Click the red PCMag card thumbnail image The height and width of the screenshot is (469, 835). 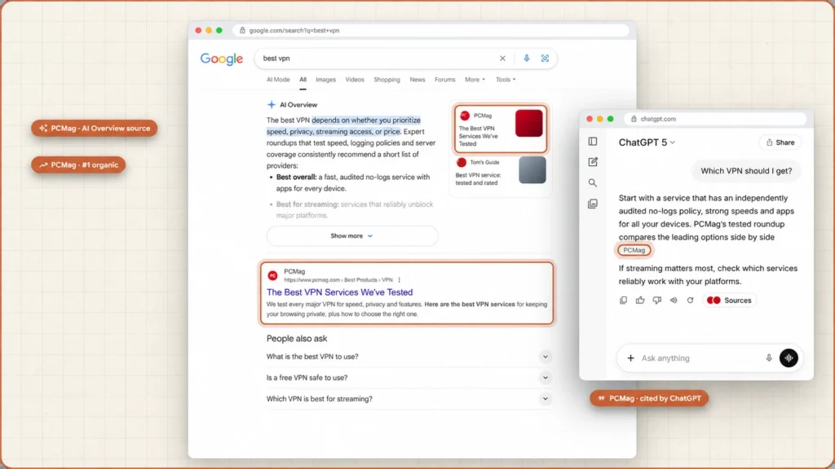pos(528,124)
